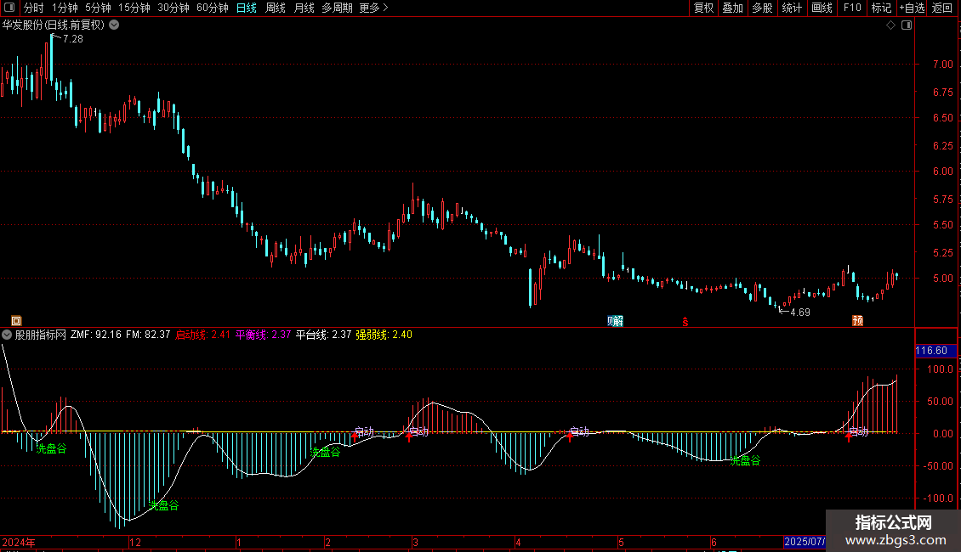
Task: Select the 60分钟 period tab
Action: [212, 8]
